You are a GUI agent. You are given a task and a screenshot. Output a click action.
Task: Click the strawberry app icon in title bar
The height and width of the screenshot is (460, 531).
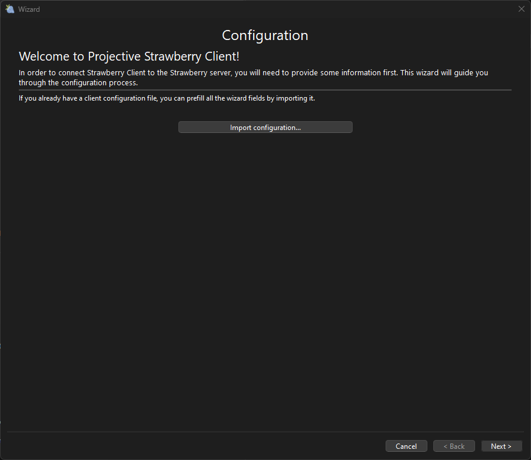pos(9,9)
